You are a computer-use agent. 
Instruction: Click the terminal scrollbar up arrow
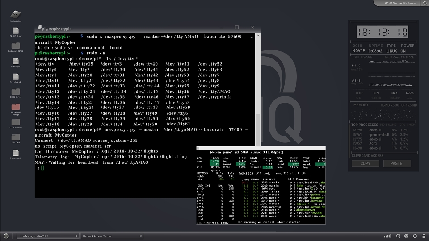tap(258, 36)
